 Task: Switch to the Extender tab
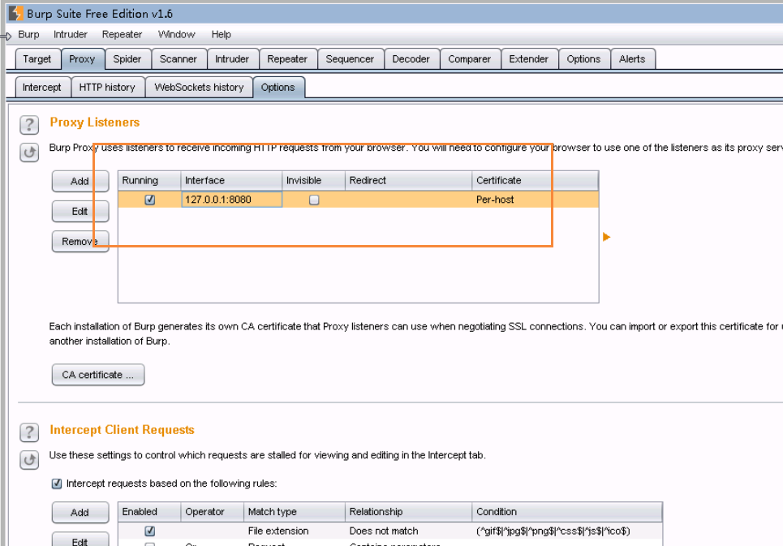529,59
